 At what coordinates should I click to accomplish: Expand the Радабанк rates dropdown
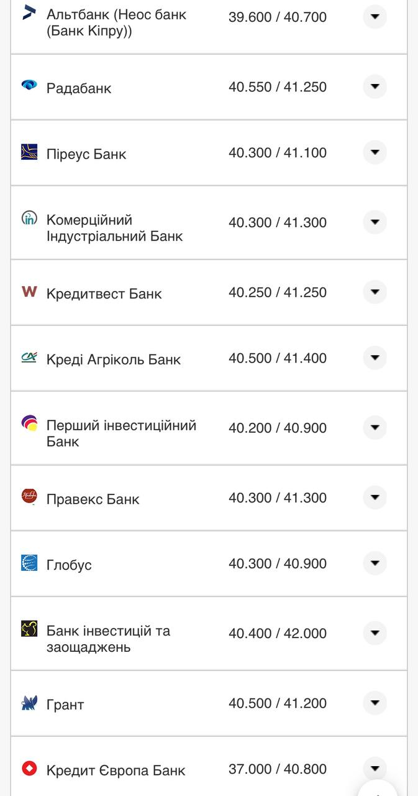[375, 87]
